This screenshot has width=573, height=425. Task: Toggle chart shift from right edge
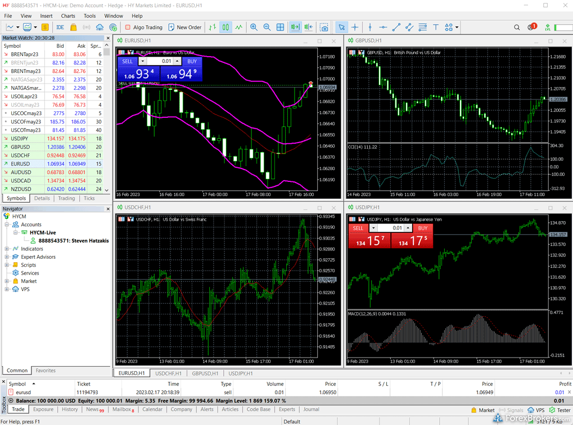[309, 28]
